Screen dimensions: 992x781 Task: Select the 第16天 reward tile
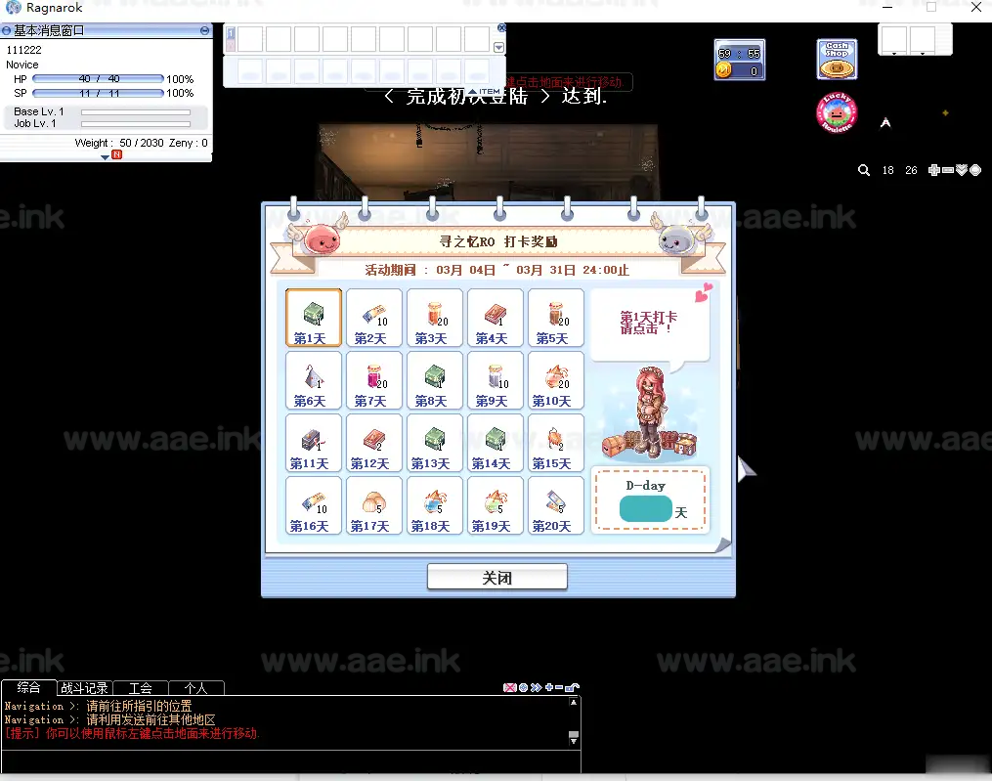(313, 505)
